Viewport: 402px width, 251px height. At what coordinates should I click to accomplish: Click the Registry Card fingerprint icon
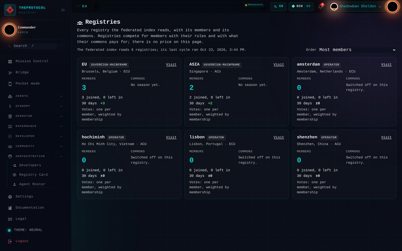coord(15,175)
